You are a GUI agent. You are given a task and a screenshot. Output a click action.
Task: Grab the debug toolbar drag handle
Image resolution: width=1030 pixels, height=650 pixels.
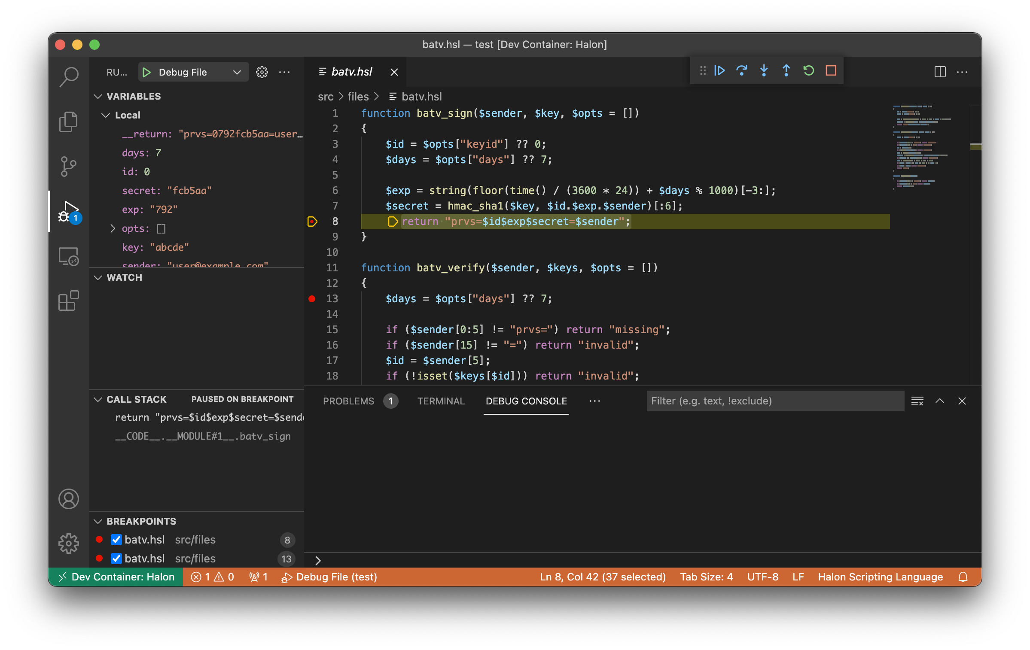click(703, 70)
